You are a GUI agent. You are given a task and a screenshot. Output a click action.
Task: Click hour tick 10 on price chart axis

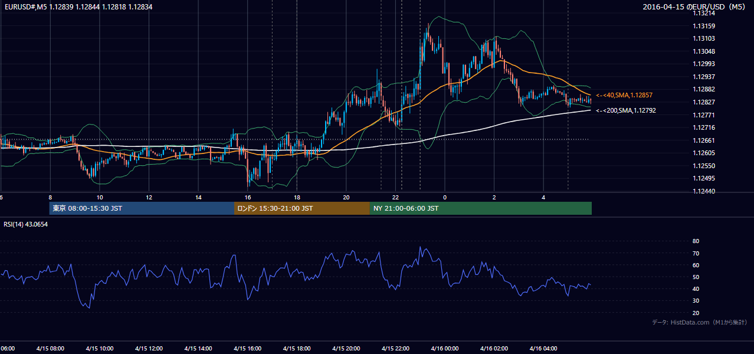tap(100, 197)
